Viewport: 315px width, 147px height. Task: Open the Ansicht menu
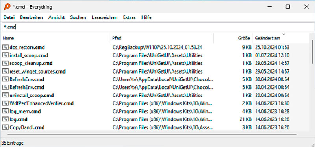click(56, 17)
